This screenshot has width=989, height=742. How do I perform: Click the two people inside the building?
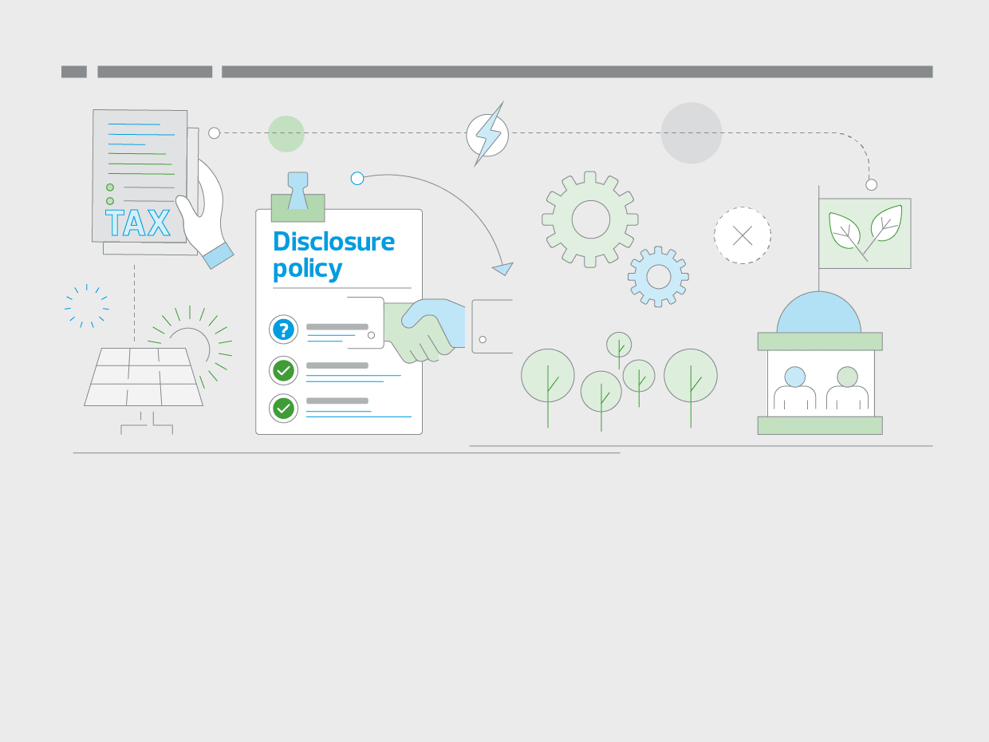[x=820, y=387]
